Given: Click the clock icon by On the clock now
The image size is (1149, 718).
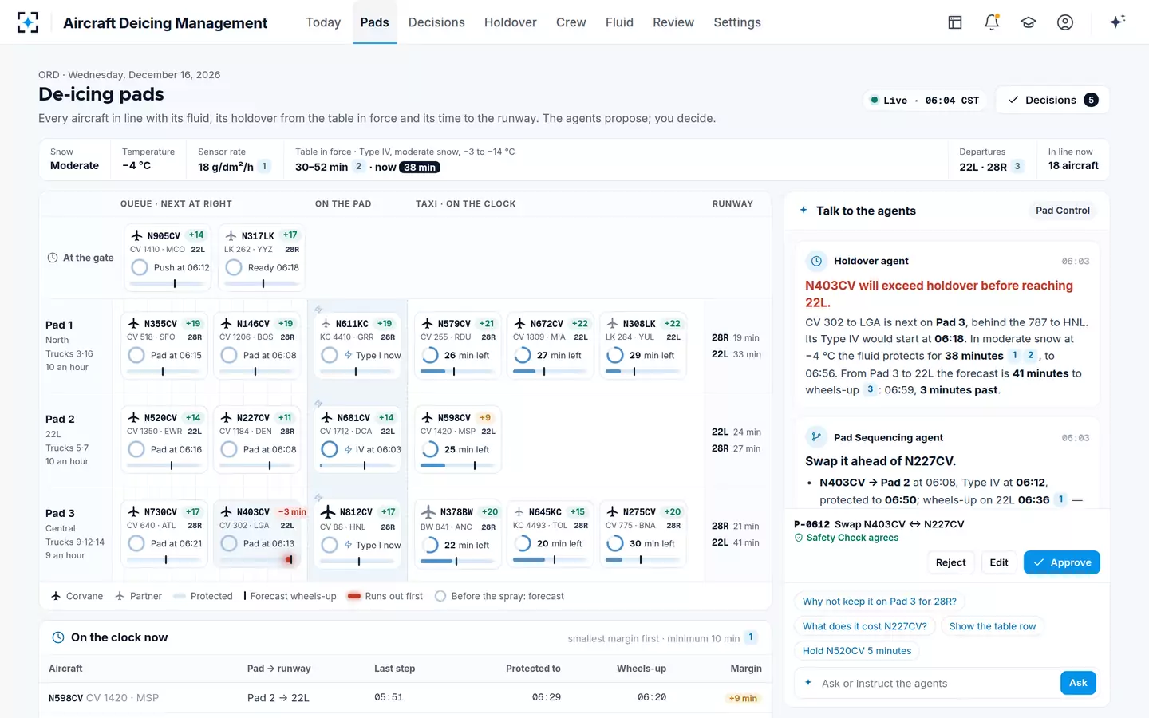Looking at the screenshot, I should point(58,637).
